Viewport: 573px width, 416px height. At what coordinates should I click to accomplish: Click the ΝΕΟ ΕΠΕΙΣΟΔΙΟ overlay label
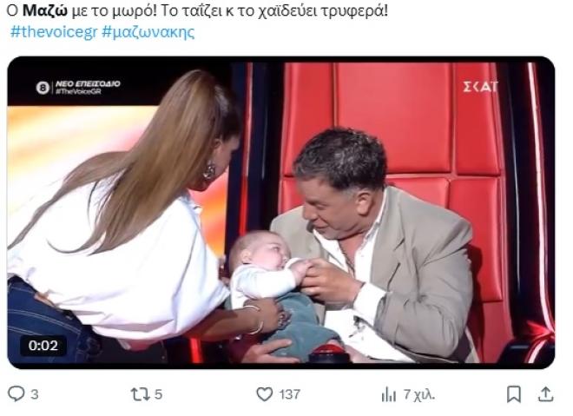88,83
